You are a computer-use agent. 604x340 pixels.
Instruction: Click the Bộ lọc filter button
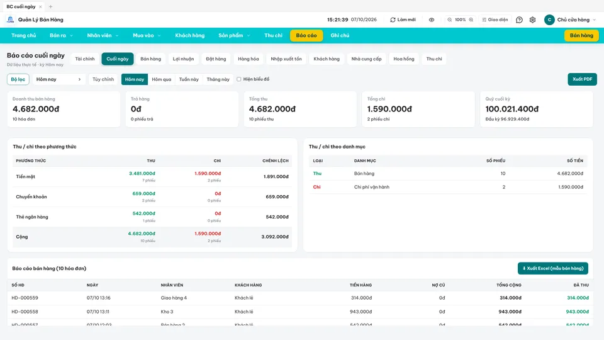(x=18, y=79)
